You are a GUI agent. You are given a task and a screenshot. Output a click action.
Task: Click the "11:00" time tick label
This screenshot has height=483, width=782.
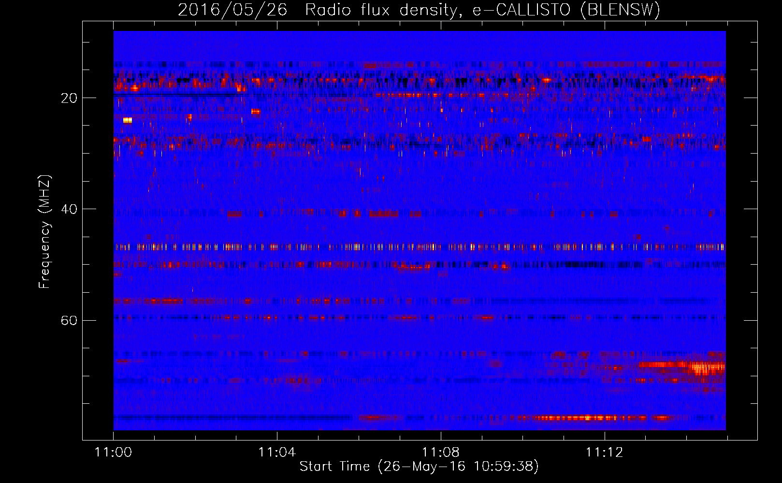[x=113, y=452]
